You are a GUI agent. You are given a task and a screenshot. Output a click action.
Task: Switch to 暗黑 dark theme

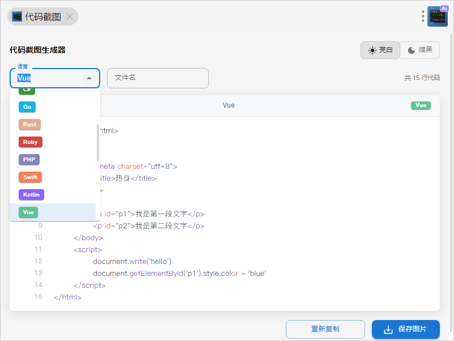pyautogui.click(x=420, y=50)
